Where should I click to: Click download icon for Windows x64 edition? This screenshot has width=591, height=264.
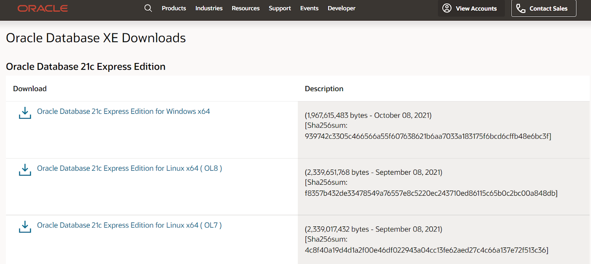[x=25, y=113]
